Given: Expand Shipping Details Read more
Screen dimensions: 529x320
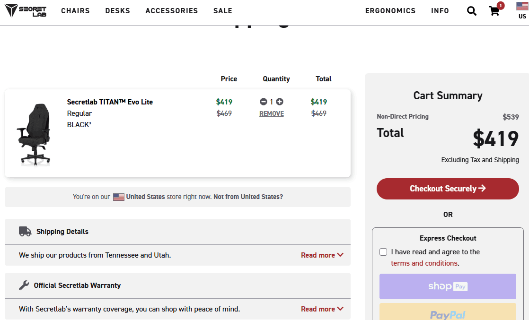Looking at the screenshot, I should (322, 255).
